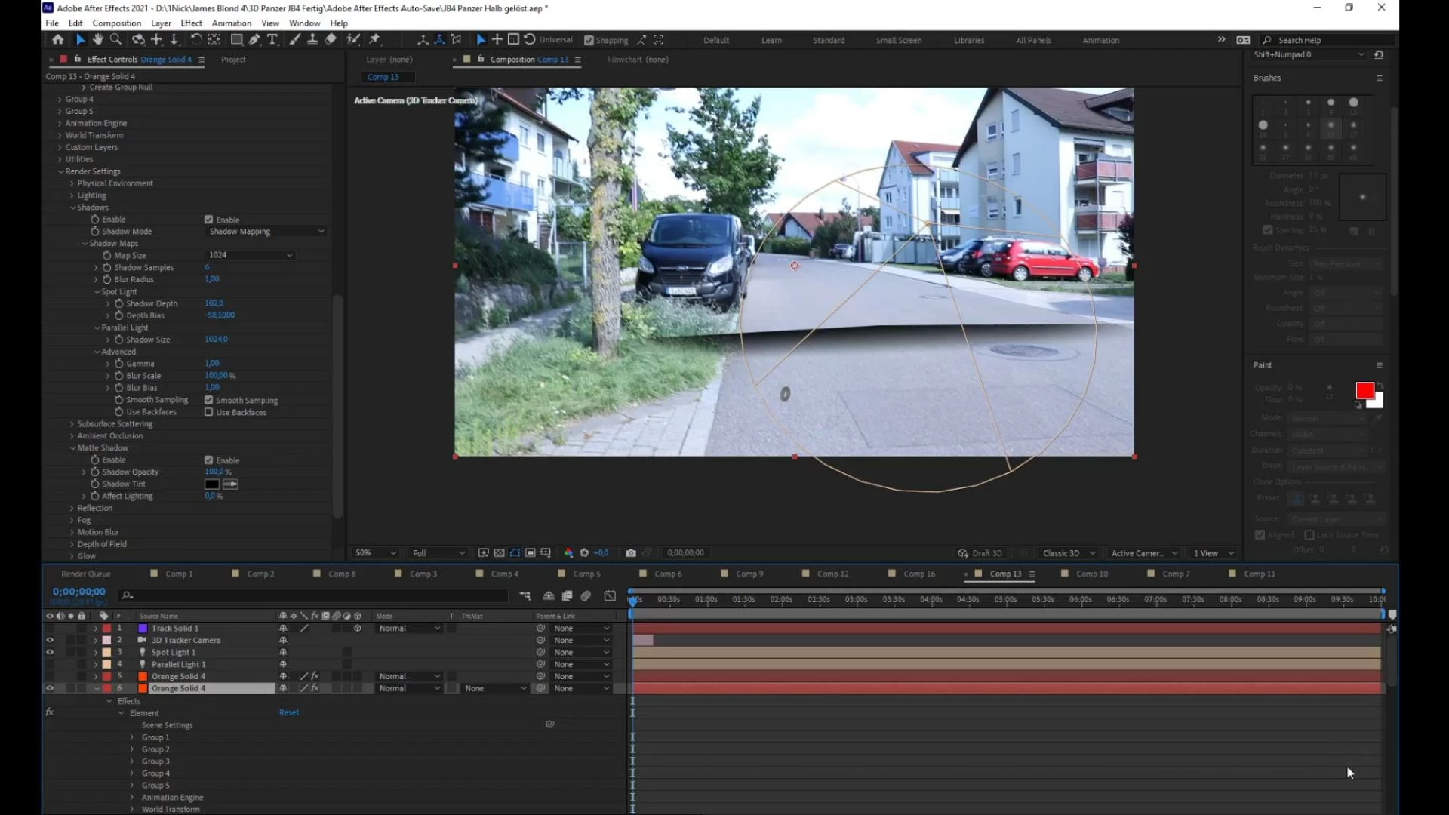The width and height of the screenshot is (1449, 815).
Task: Open the Map Size 1024 dropdown
Action: click(x=250, y=255)
